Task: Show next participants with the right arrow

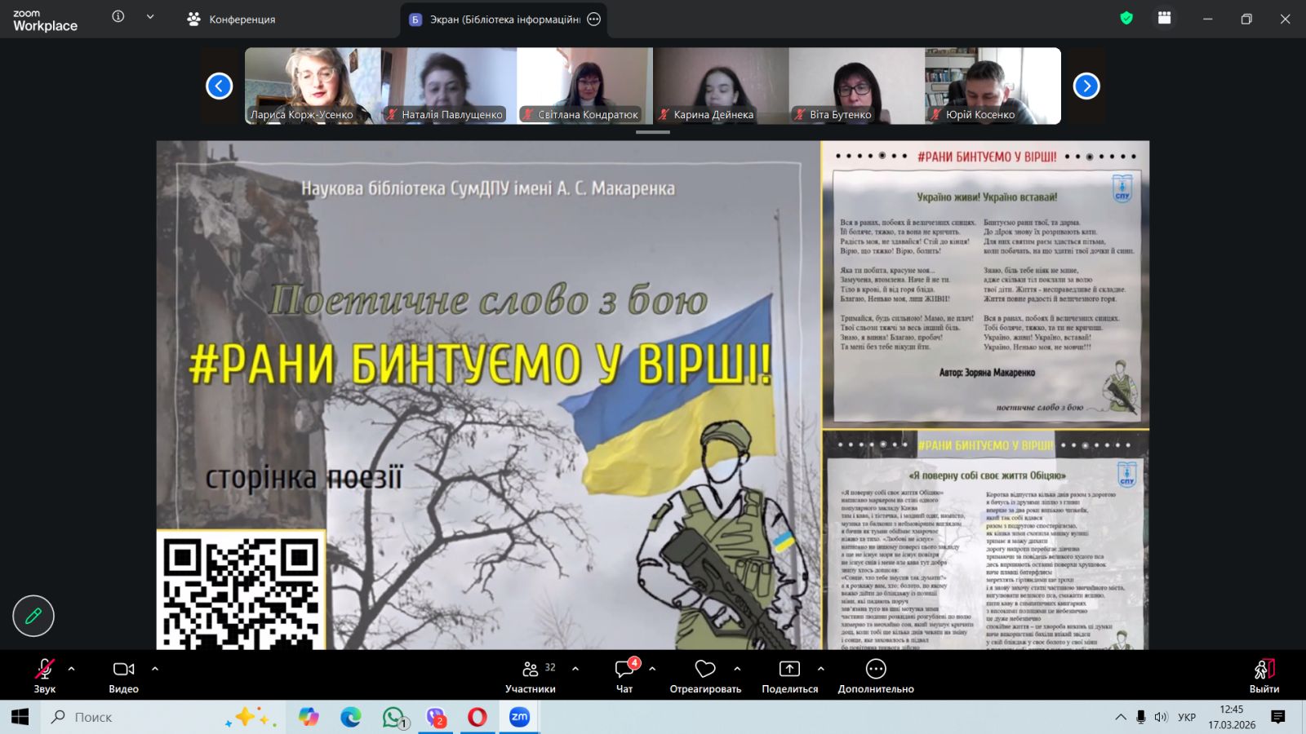Action: [1086, 86]
